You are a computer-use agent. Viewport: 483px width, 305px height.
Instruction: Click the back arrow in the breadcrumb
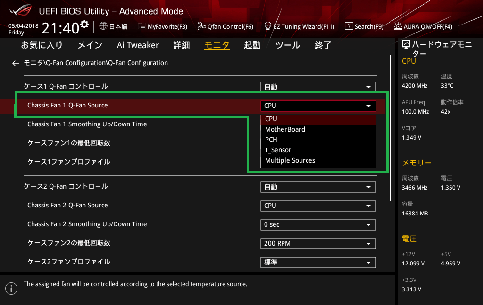[16, 63]
